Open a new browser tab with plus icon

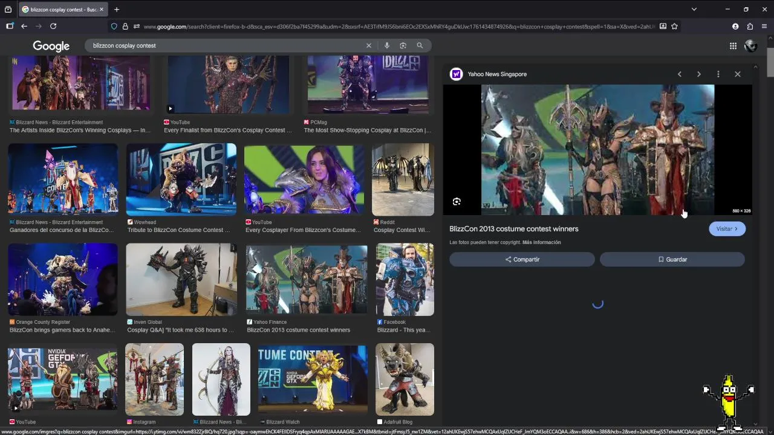click(117, 9)
